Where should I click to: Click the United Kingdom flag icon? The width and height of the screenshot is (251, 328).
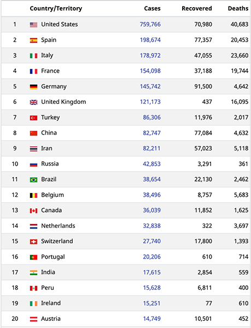(33, 102)
